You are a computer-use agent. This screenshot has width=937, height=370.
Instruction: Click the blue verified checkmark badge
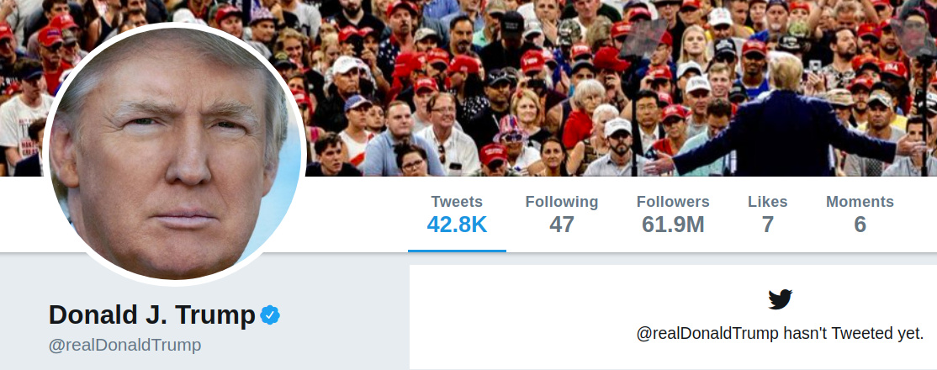270,315
